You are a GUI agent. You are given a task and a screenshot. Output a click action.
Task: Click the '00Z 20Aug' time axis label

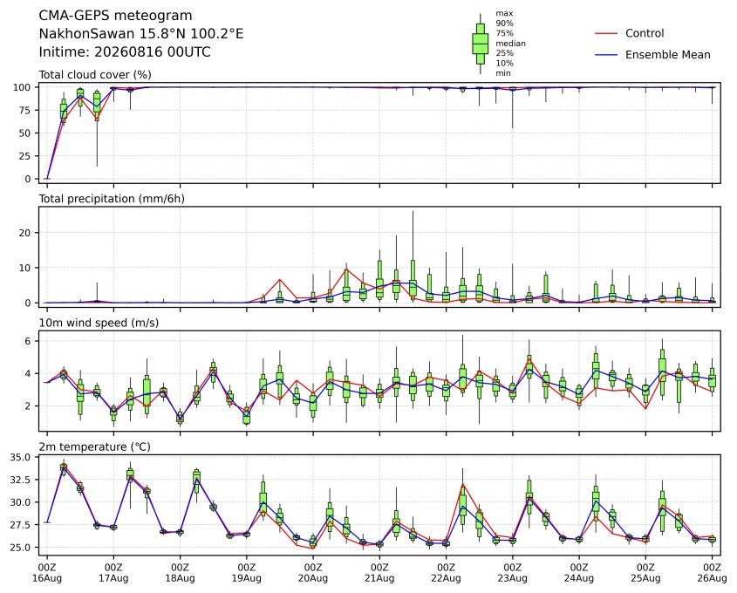[313, 573]
